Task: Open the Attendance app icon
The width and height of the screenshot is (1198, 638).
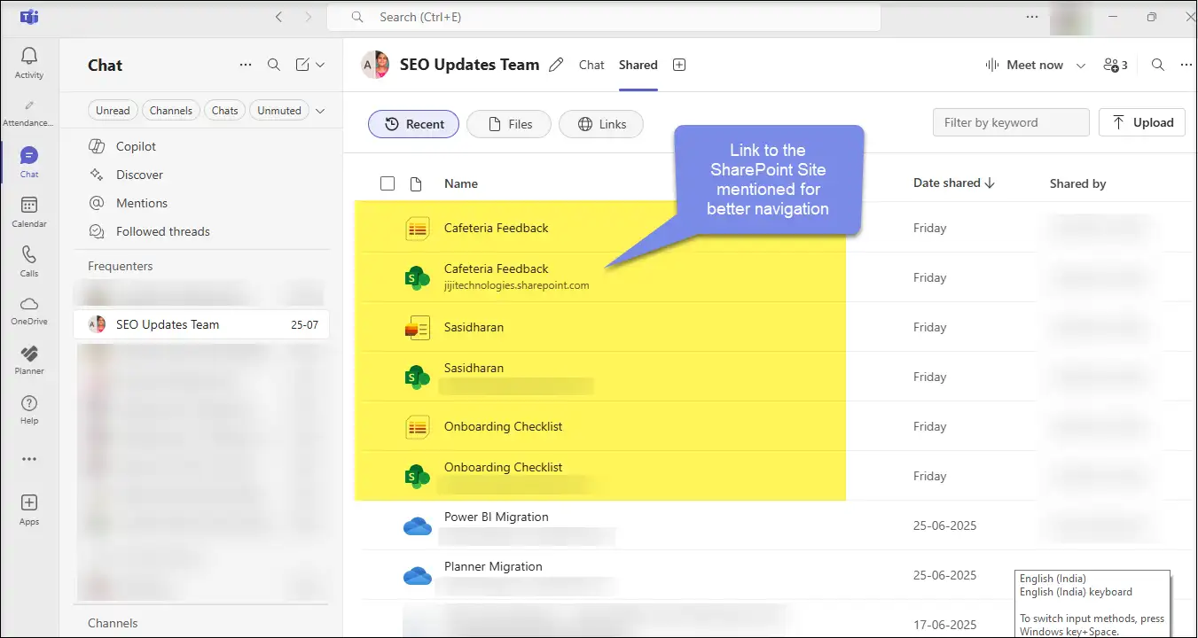Action: pos(29,113)
